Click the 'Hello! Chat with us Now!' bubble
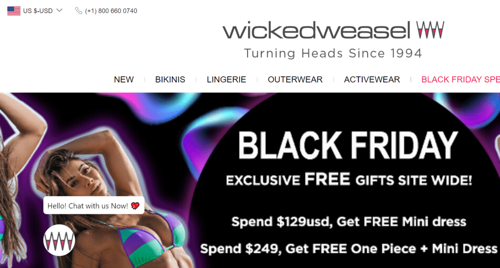The image size is (500, 268). tap(94, 206)
